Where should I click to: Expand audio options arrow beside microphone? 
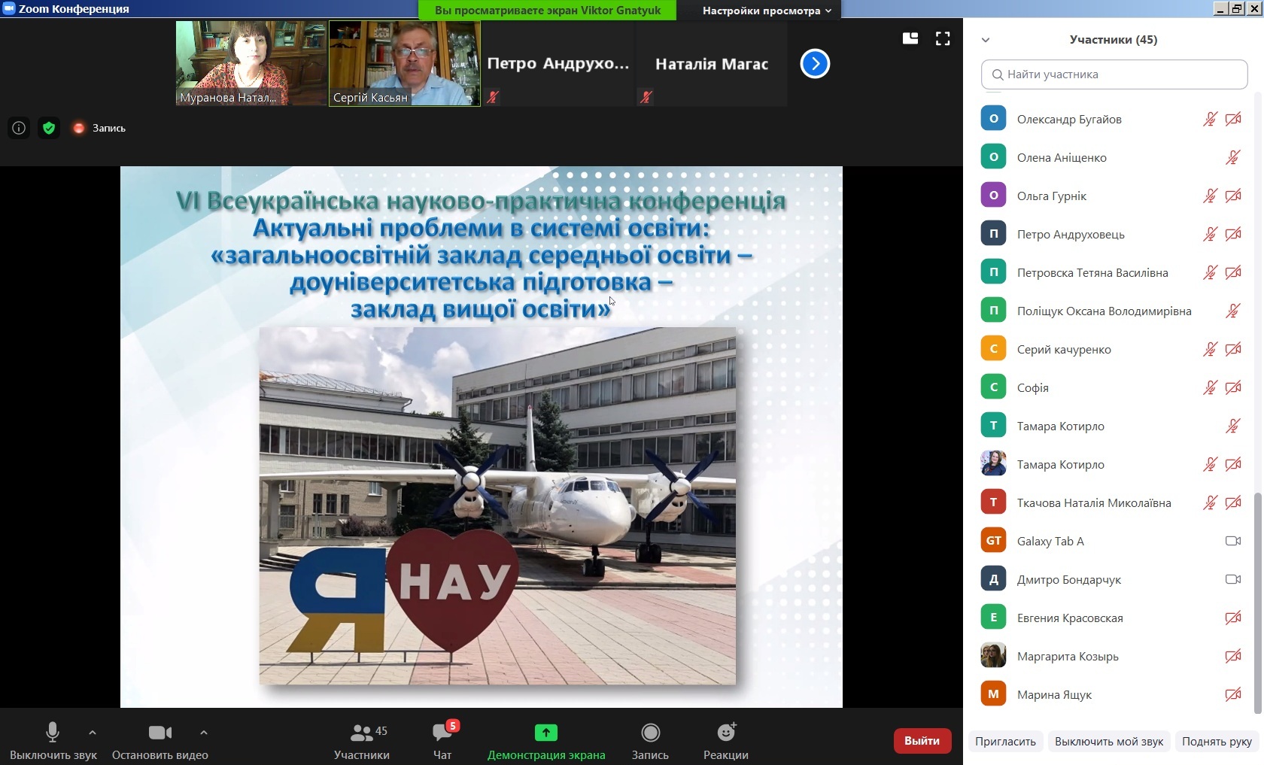93,732
